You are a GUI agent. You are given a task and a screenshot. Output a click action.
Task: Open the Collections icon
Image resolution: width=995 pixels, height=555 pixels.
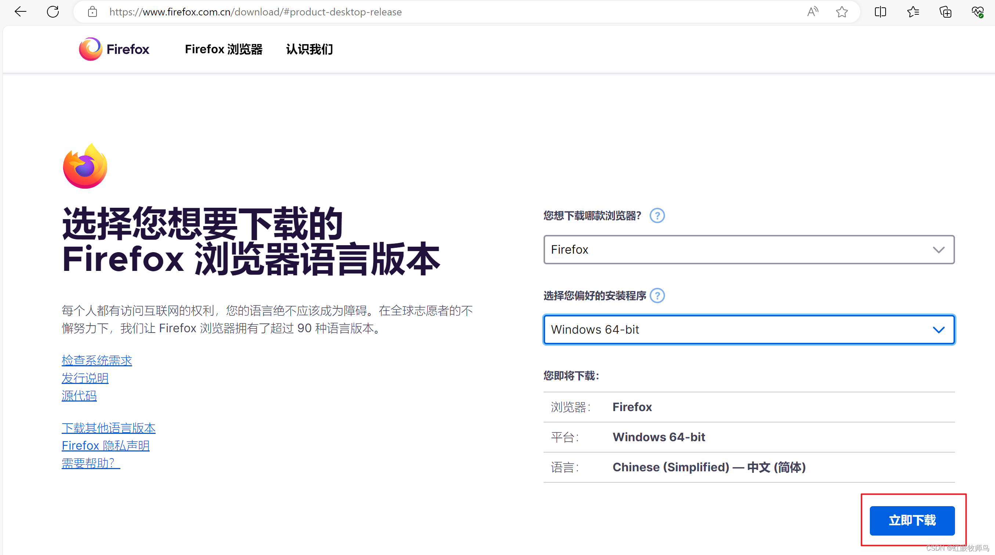(x=945, y=12)
